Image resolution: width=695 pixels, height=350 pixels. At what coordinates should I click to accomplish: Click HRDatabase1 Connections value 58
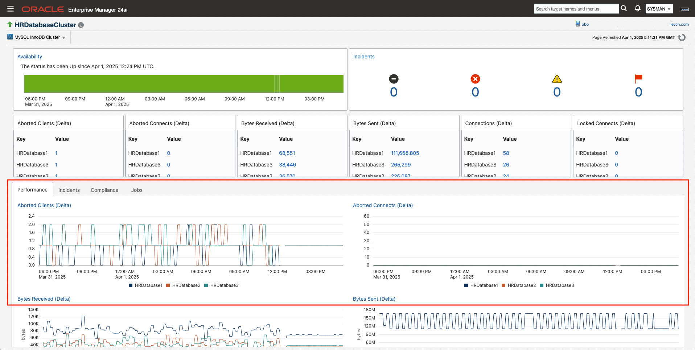tap(506, 153)
